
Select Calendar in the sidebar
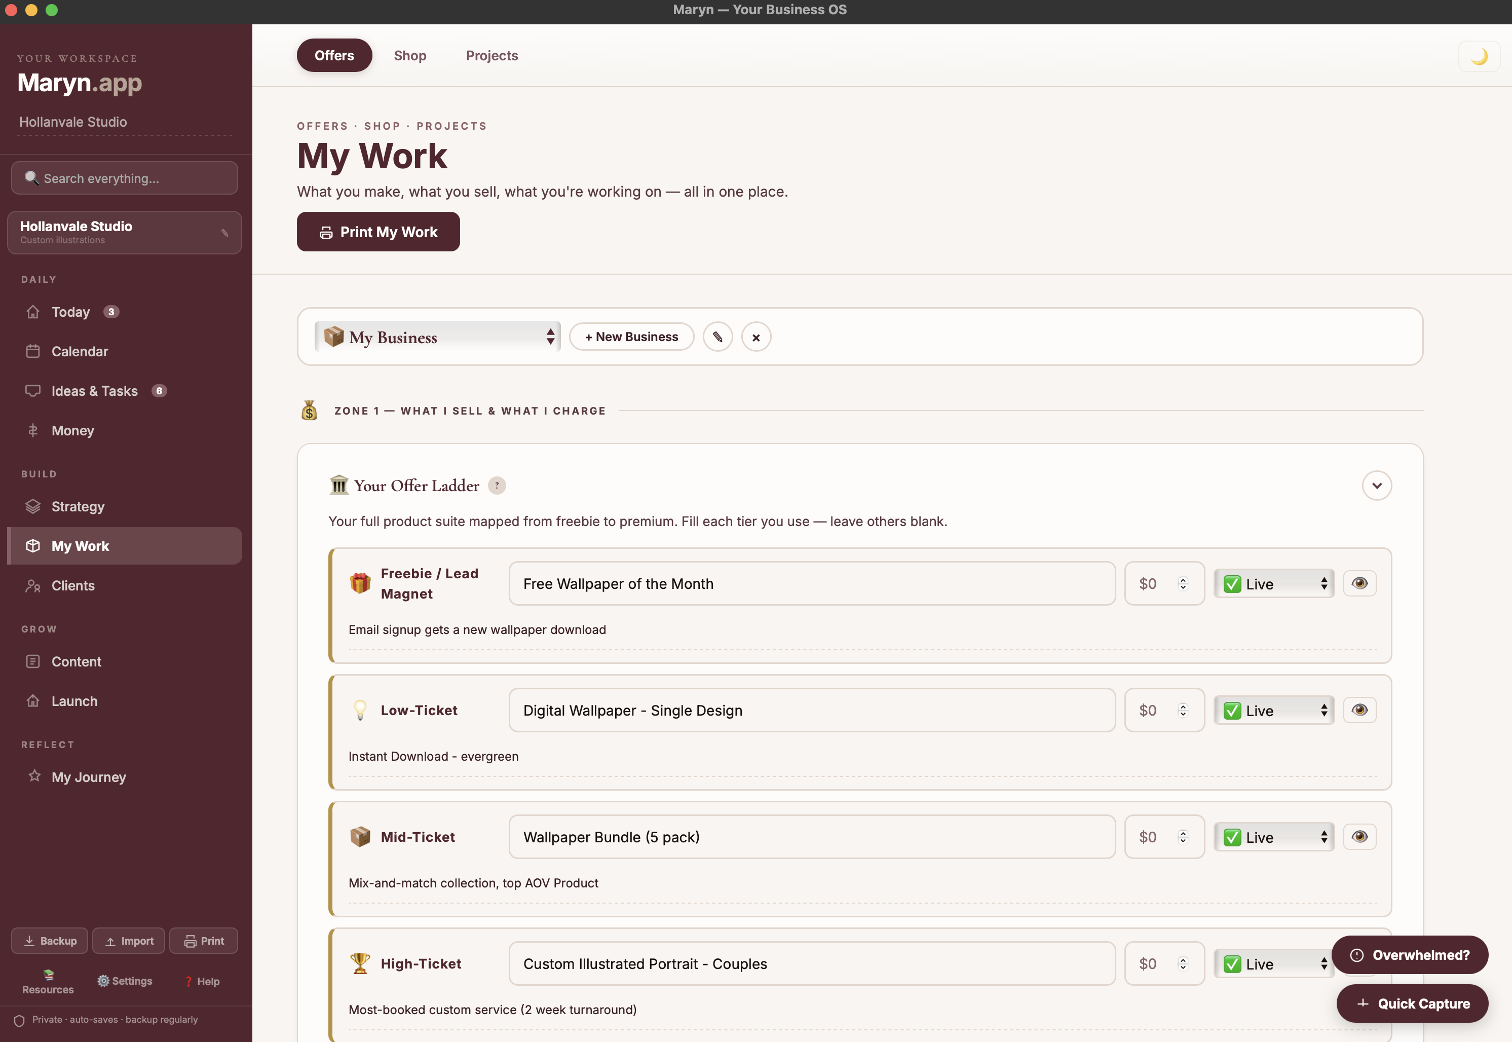click(81, 351)
